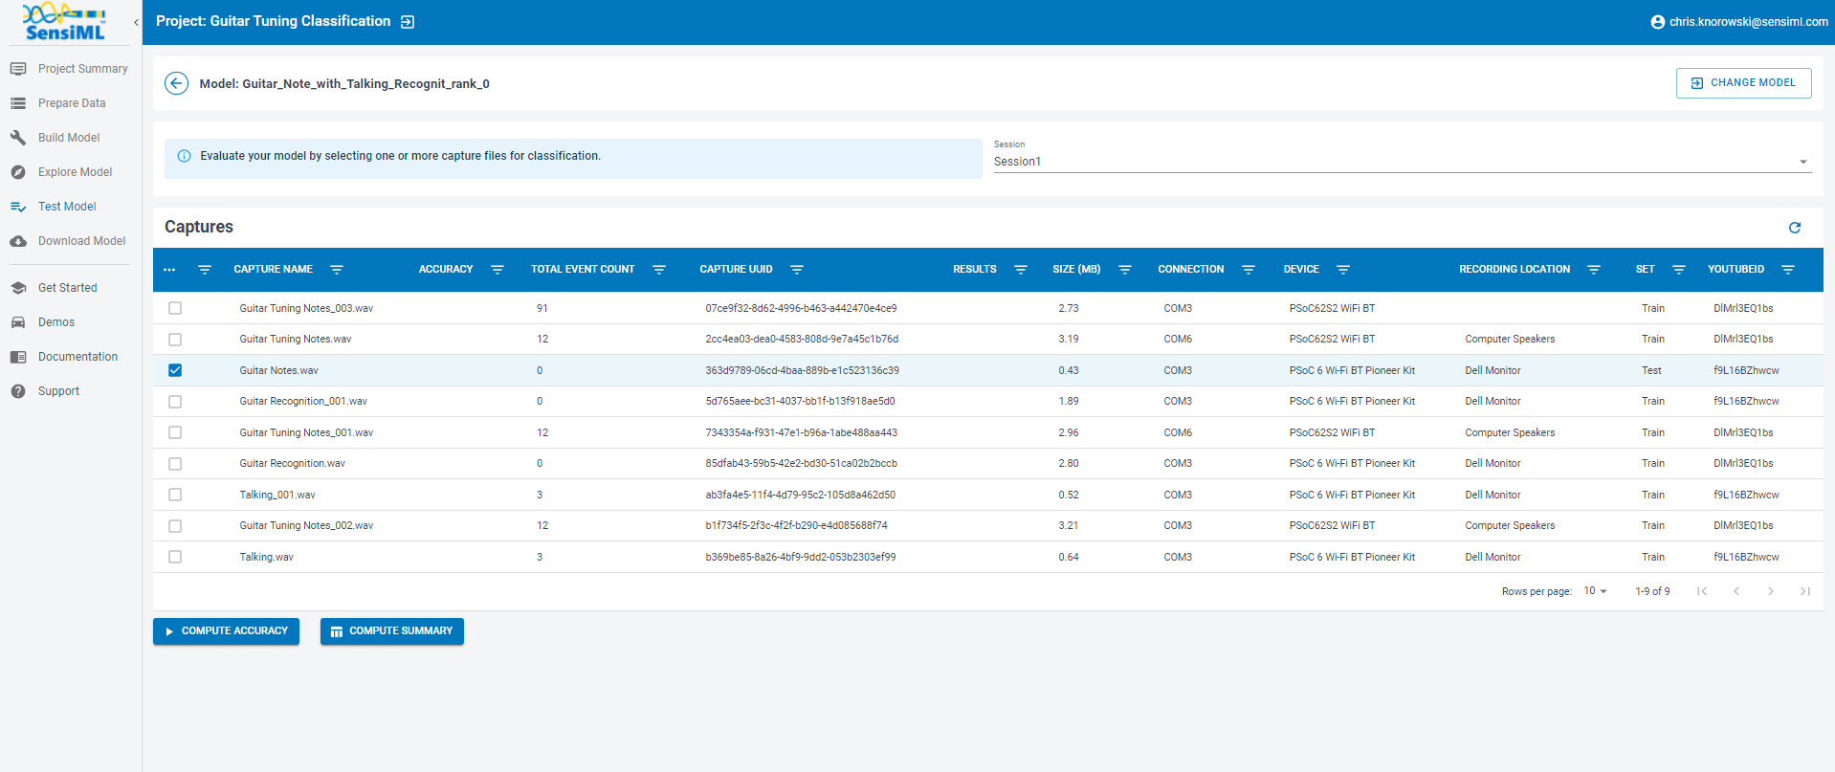Image resolution: width=1835 pixels, height=772 pixels.
Task: Open Support in the sidebar
Action: point(71,391)
